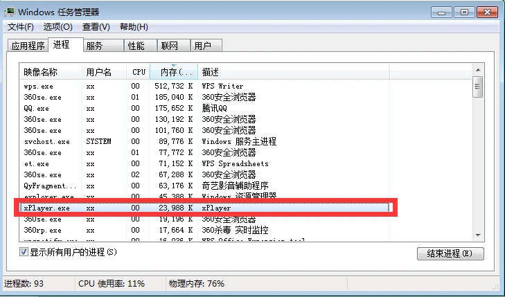Viewport: 505px width, 297px height.
Task: Sort processes by the 内存 column header
Action: [173, 72]
